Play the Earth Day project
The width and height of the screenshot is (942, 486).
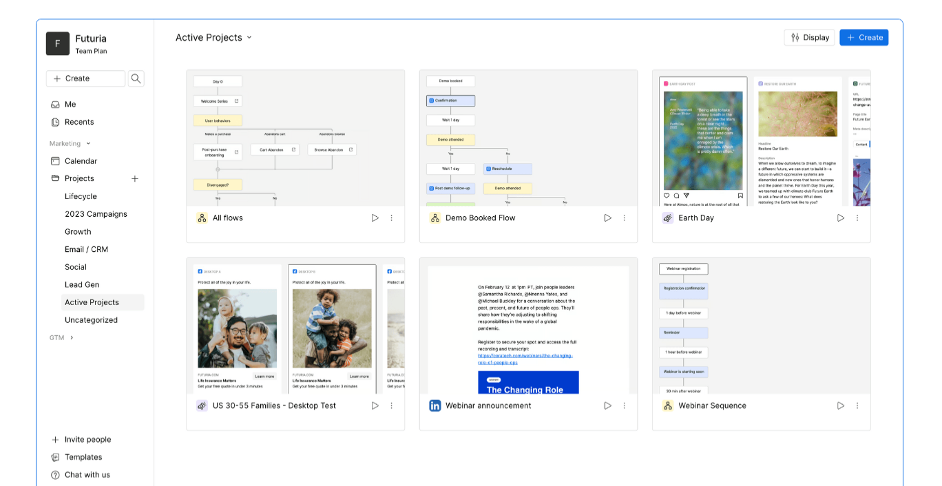tap(841, 218)
